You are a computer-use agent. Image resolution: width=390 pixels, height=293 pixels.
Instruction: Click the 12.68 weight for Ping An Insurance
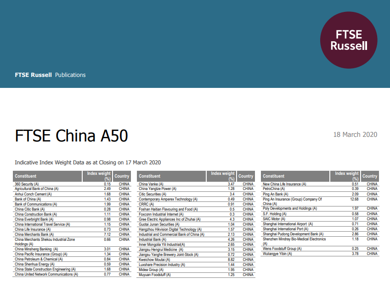pyautogui.click(x=354, y=199)
